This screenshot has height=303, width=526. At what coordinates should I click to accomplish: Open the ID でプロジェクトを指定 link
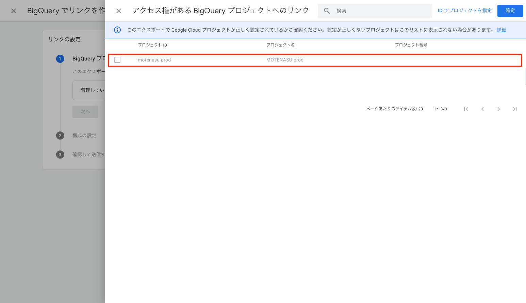coord(464,11)
